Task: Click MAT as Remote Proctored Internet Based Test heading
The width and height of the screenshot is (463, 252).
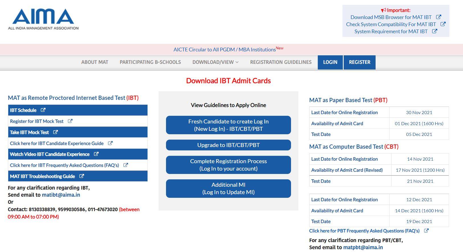Action: point(73,98)
